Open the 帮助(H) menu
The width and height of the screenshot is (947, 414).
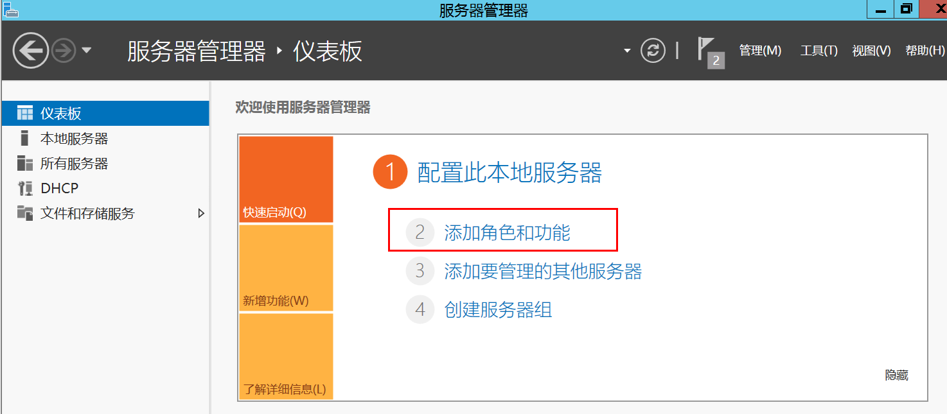tap(925, 51)
